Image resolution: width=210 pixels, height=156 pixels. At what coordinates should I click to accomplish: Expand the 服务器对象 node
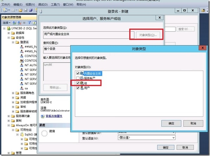(9, 116)
